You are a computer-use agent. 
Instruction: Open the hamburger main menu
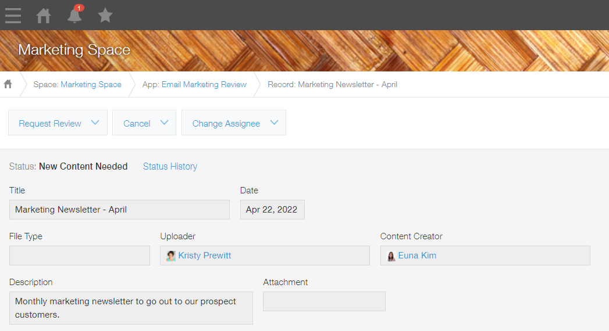click(13, 16)
